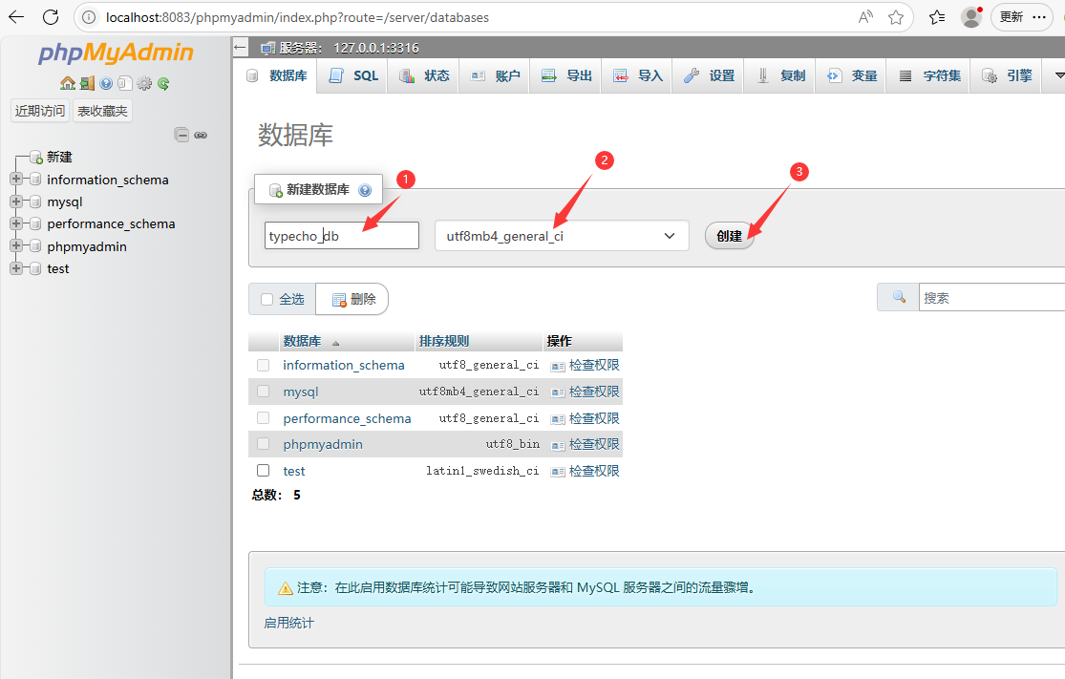
Task: Click the 排序规则 column header
Action: pyautogui.click(x=444, y=341)
